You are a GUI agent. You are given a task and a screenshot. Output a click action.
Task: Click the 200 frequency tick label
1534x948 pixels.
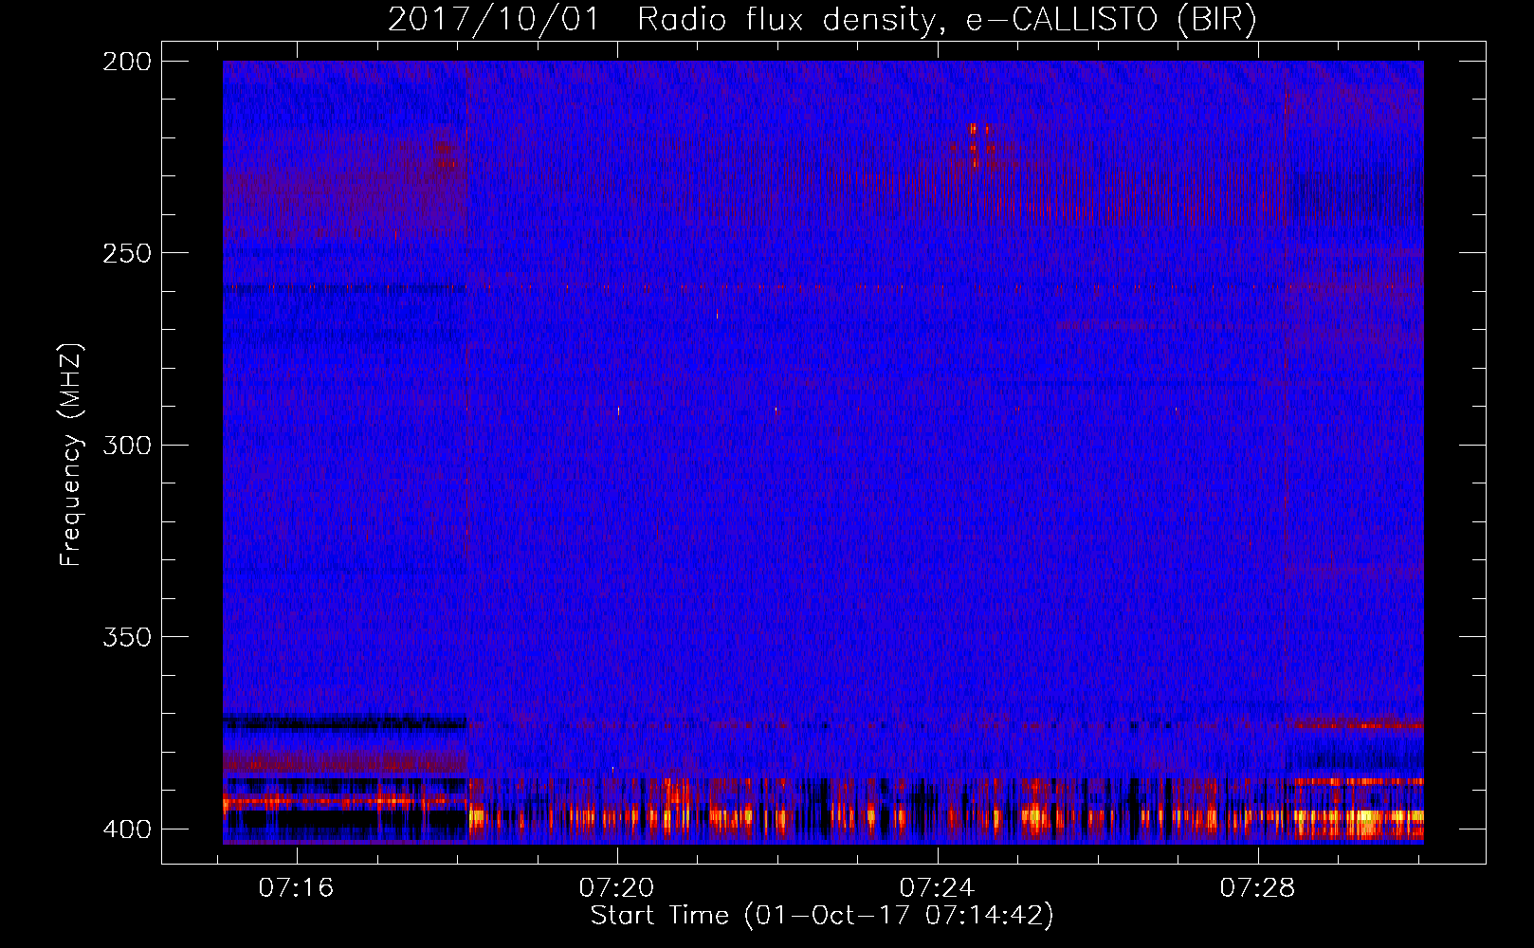tap(127, 62)
